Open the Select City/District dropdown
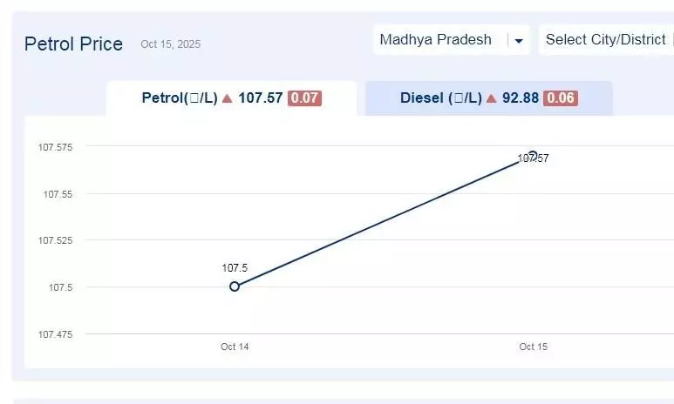 point(605,40)
